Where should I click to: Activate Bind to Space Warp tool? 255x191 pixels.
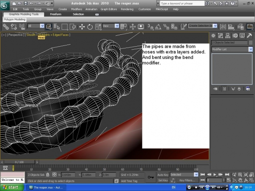point(22,27)
